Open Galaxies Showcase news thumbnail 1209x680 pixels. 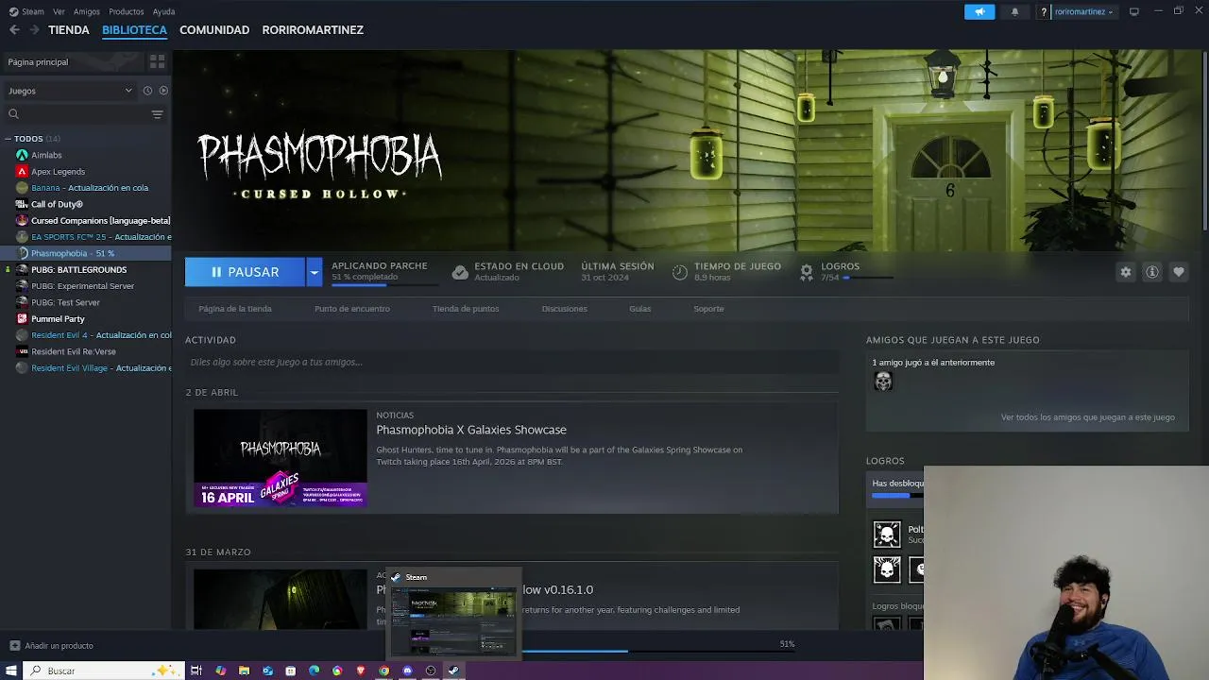coord(281,458)
